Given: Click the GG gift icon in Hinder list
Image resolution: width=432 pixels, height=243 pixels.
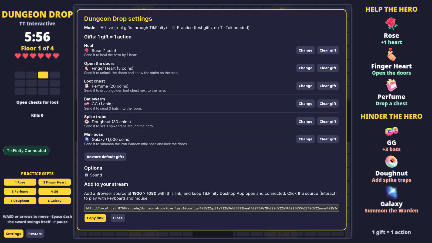Looking at the screenshot, I should [391, 131].
